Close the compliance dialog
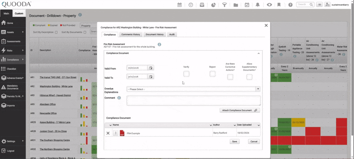The image size is (354, 159). [x=266, y=26]
